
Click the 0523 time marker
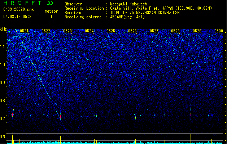pos(67,31)
